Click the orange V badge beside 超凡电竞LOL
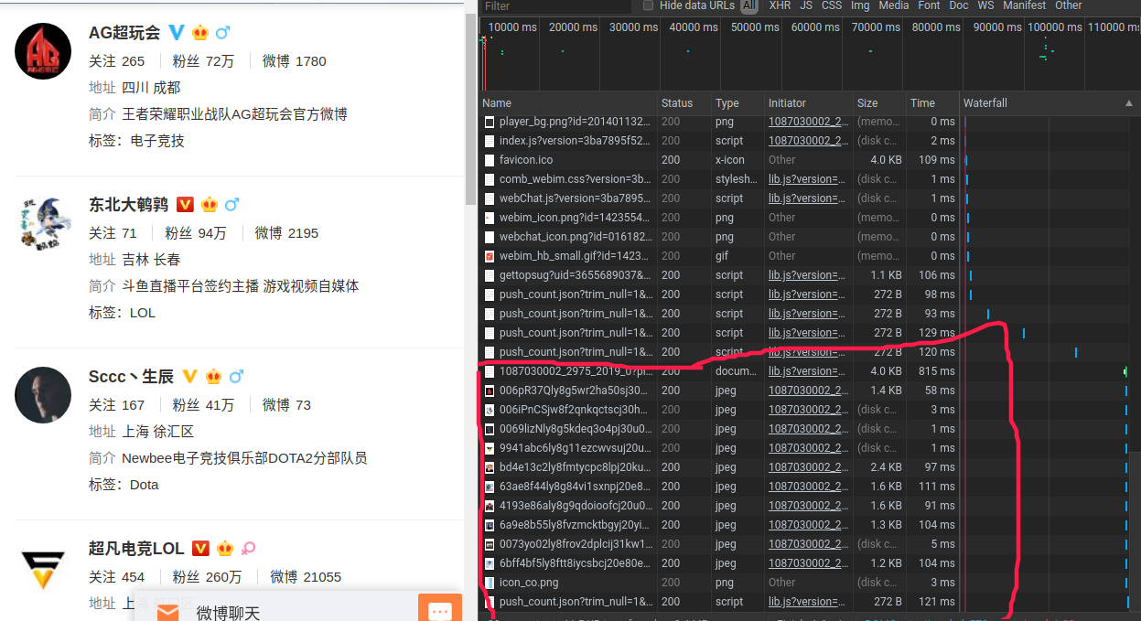 200,549
